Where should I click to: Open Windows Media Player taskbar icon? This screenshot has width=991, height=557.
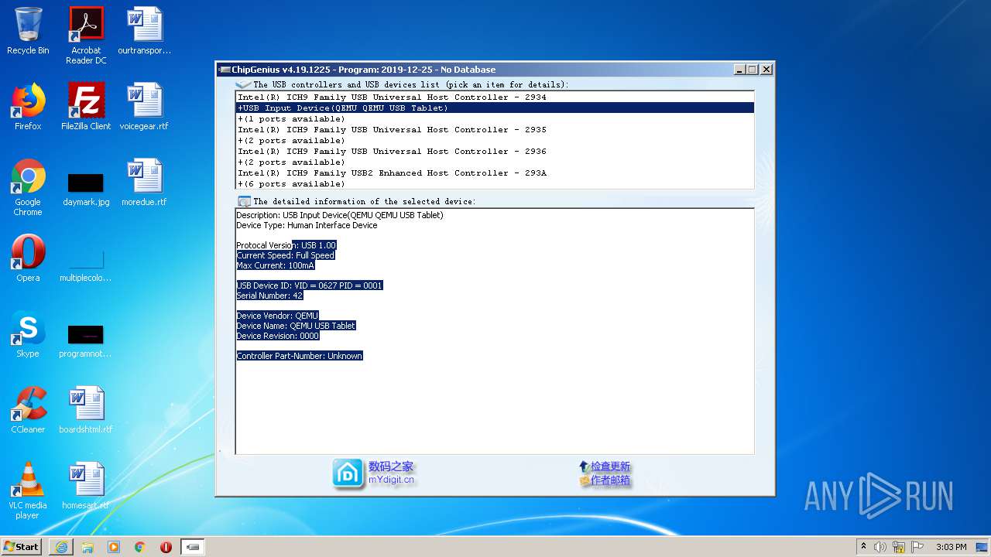coord(114,547)
